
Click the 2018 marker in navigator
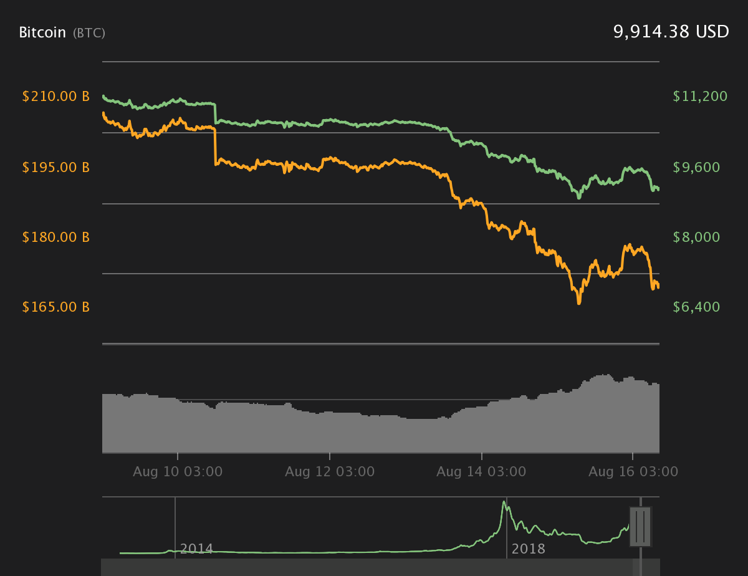point(528,549)
